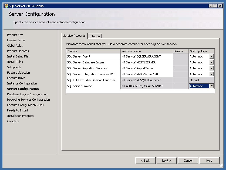Open Startup Type dropdown for SQL Server Browser

(211, 86)
